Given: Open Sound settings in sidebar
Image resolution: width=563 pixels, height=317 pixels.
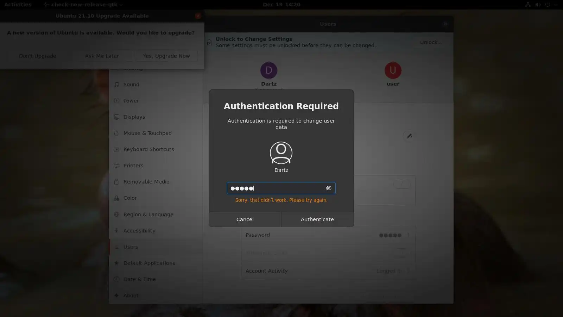Looking at the screenshot, I should pyautogui.click(x=156, y=85).
